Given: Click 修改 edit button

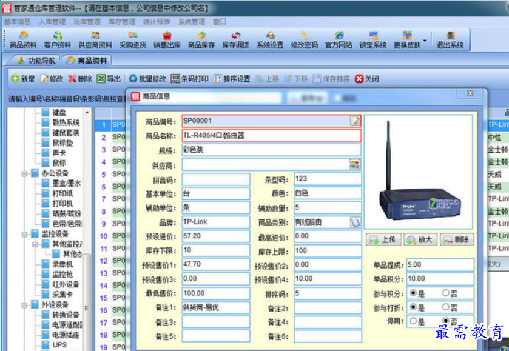Looking at the screenshot, I should (52, 78).
